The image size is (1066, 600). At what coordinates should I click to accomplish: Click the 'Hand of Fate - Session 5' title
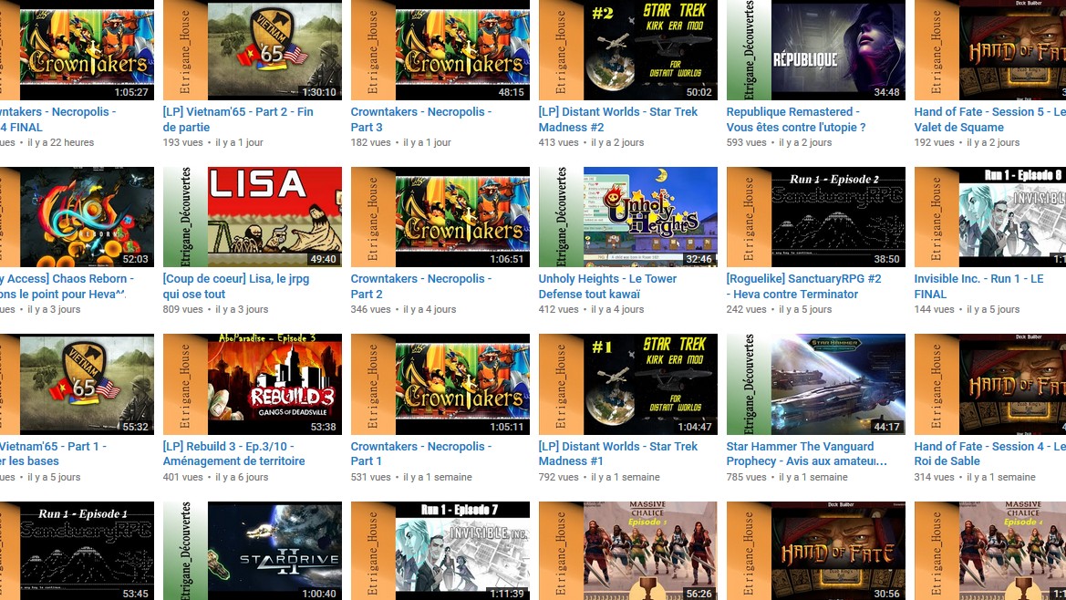[x=990, y=119]
